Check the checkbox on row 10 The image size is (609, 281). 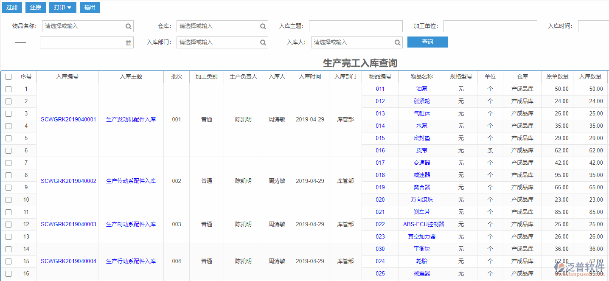[x=8, y=200]
